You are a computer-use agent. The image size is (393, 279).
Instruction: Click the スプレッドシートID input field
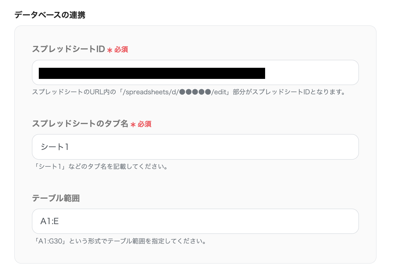(x=195, y=72)
